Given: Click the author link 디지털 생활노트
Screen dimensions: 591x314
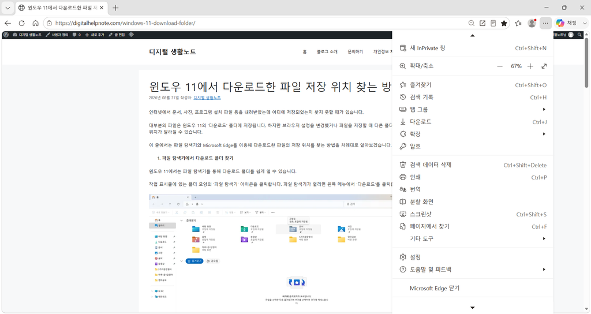Looking at the screenshot, I should [207, 98].
